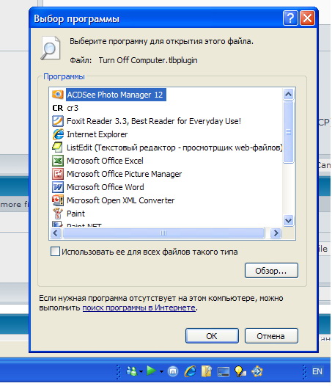This screenshot has height=386, width=332.
Task: Click the folder search taskbar icon
Action: [x=207, y=371]
